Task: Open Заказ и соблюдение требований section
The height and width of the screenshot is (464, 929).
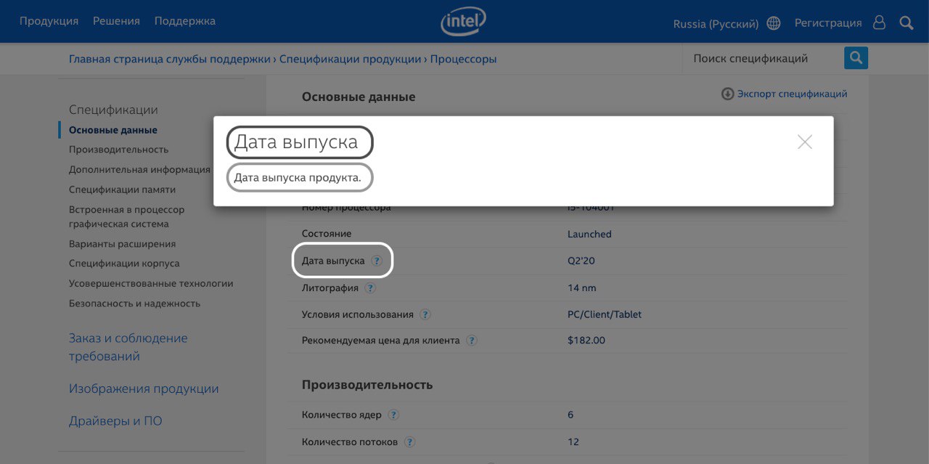Action: pyautogui.click(x=128, y=347)
